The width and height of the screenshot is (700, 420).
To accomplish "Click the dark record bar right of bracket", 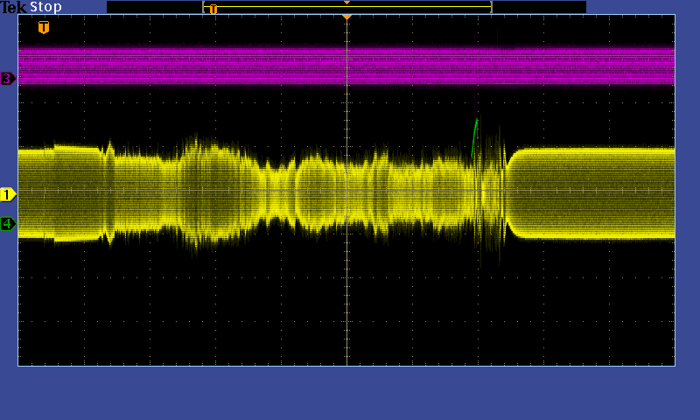I will click(x=538, y=7).
